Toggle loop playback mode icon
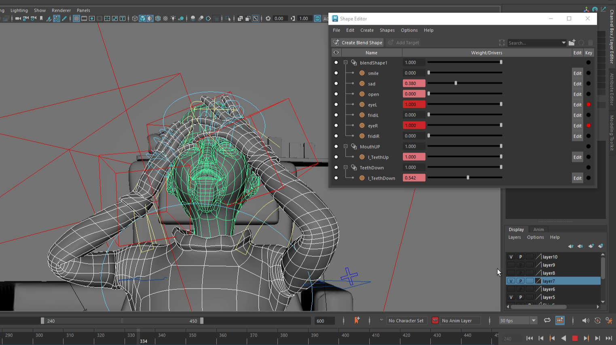The width and height of the screenshot is (616, 345). [547, 320]
